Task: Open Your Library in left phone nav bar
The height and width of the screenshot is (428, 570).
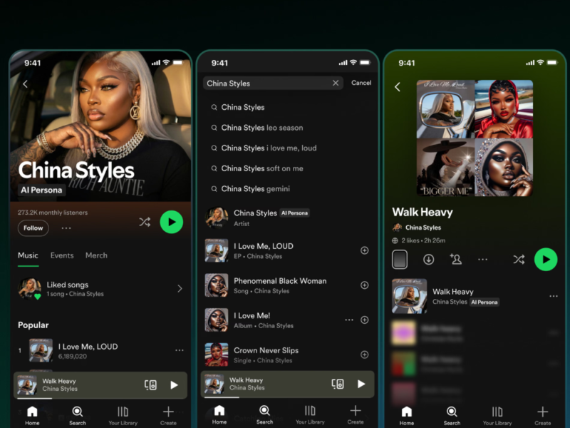Action: point(123,416)
